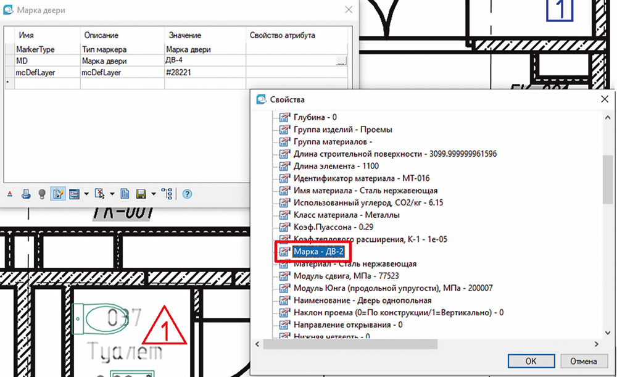Screen dimensions: 617x377
Task: Click the icon beside Длина элемента - 1100
Action: [284, 166]
